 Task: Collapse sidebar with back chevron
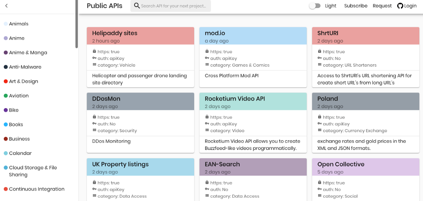click(6, 5)
